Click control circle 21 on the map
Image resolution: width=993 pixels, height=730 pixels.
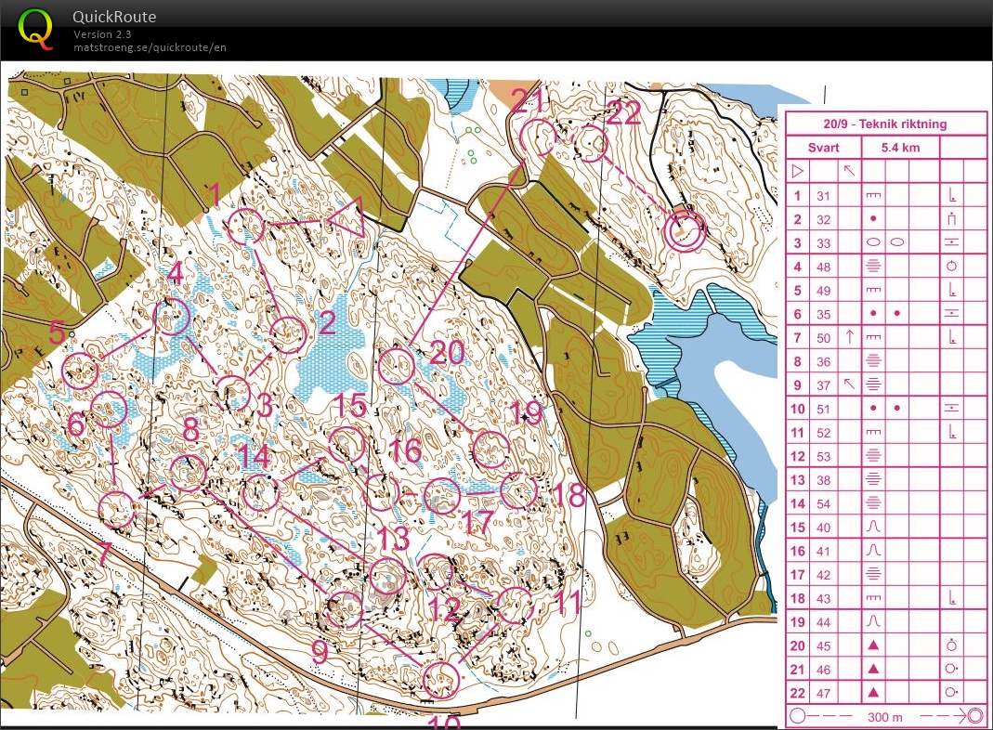tap(539, 137)
